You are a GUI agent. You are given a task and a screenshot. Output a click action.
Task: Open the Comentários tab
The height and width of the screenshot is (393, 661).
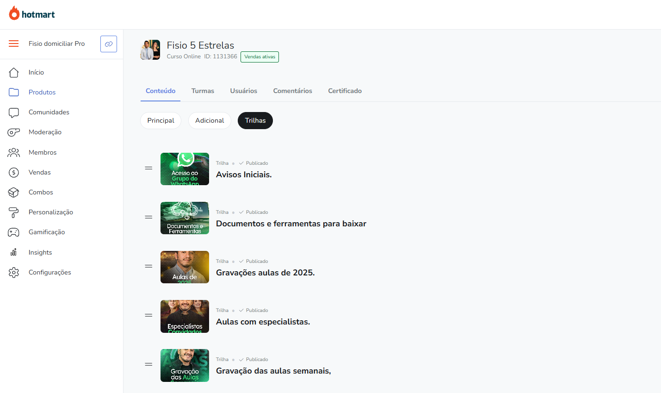coord(292,91)
